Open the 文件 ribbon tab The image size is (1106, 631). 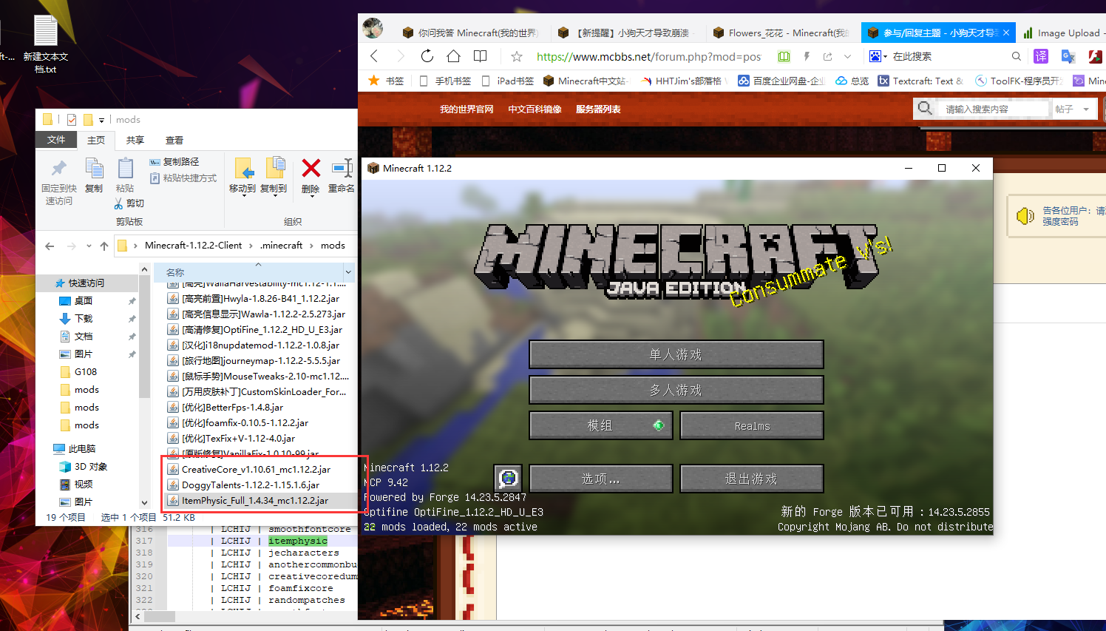(56, 140)
